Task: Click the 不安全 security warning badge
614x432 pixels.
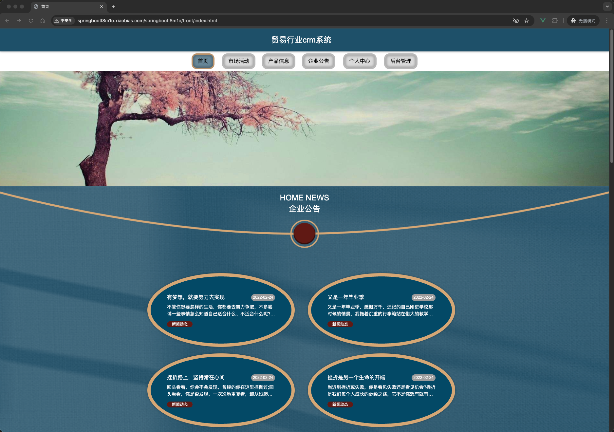Action: point(64,21)
